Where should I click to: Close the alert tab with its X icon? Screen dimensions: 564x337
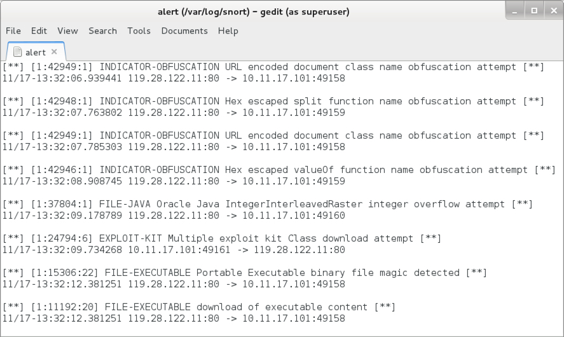click(x=54, y=52)
